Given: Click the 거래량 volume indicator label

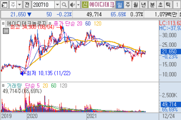Looking at the screenshot, I should [14, 86].
